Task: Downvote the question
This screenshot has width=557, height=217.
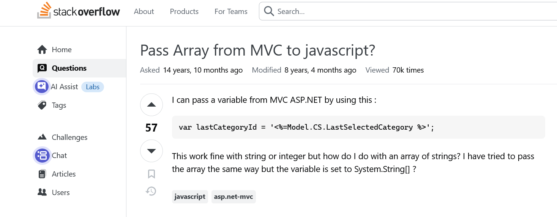Action: click(x=151, y=151)
